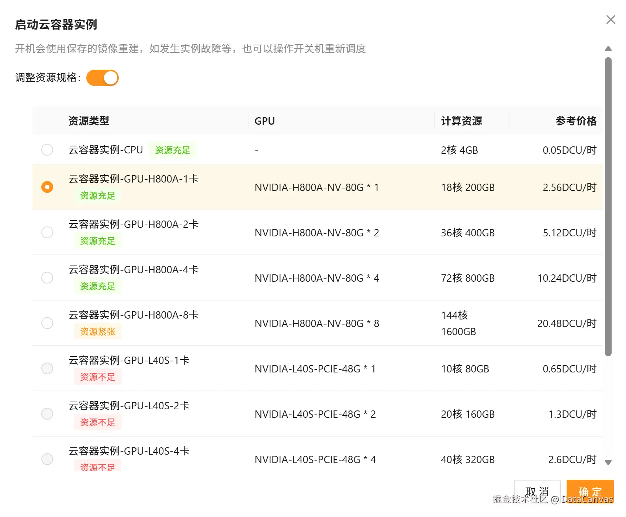
Task: Click the 72核 800GB compute cell
Action: 468,278
